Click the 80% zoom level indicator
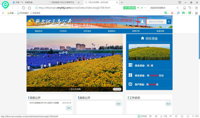The height and width of the screenshot is (118, 200). (195, 116)
